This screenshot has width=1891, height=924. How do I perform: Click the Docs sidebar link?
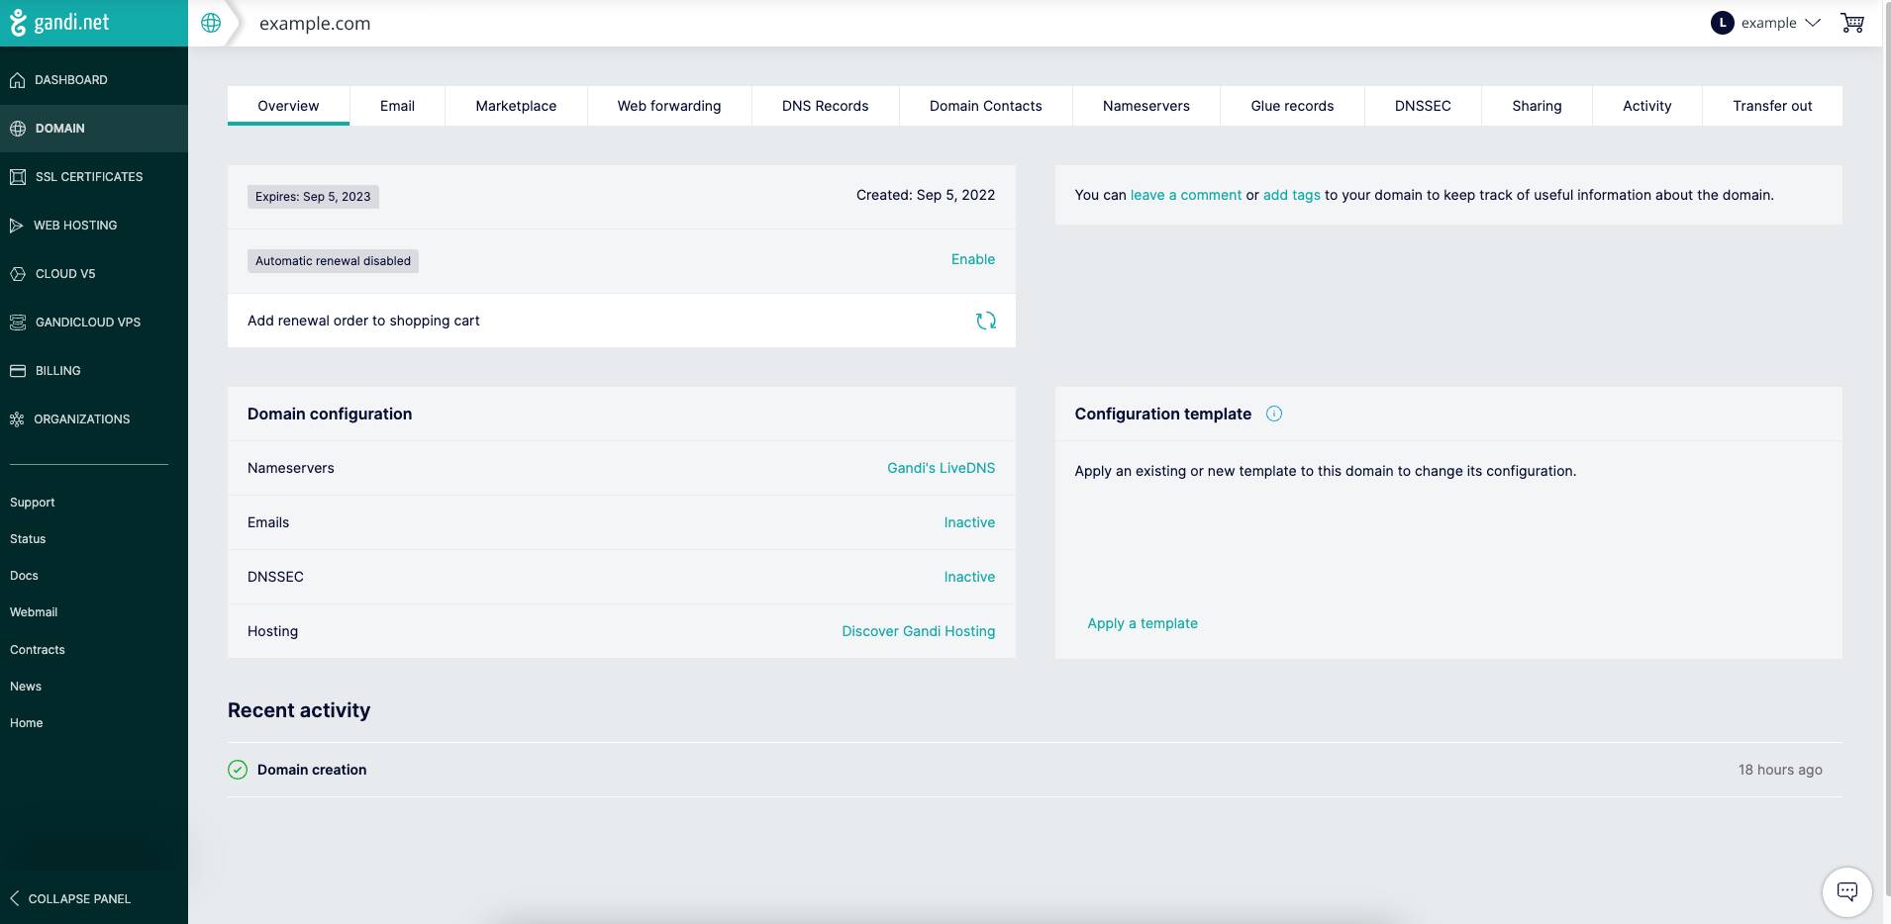[24, 576]
